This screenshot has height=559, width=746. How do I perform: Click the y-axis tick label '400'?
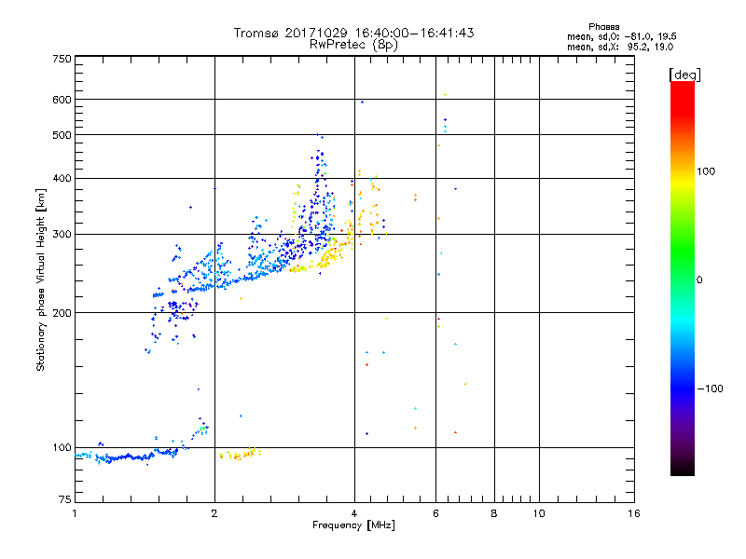pyautogui.click(x=62, y=179)
